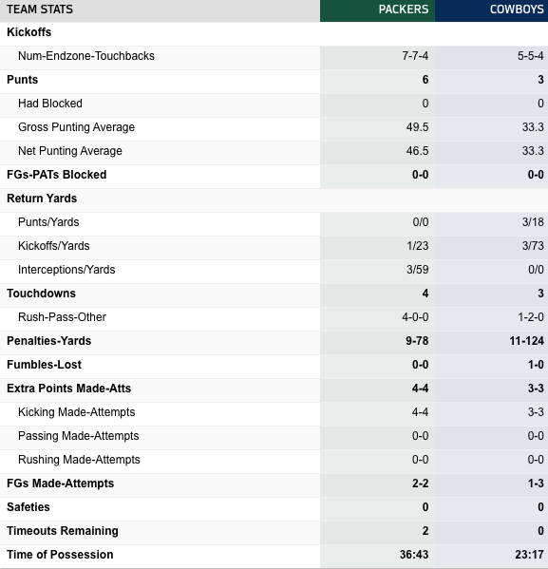Screen dimensions: 548x569
Task: Click the Gross Punting Average label
Action: 76,127
